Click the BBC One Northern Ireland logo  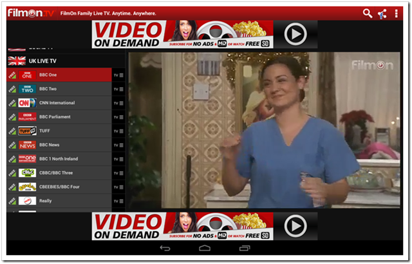tap(27, 158)
